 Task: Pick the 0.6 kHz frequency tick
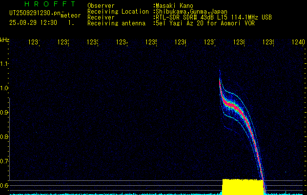pos(5,185)
